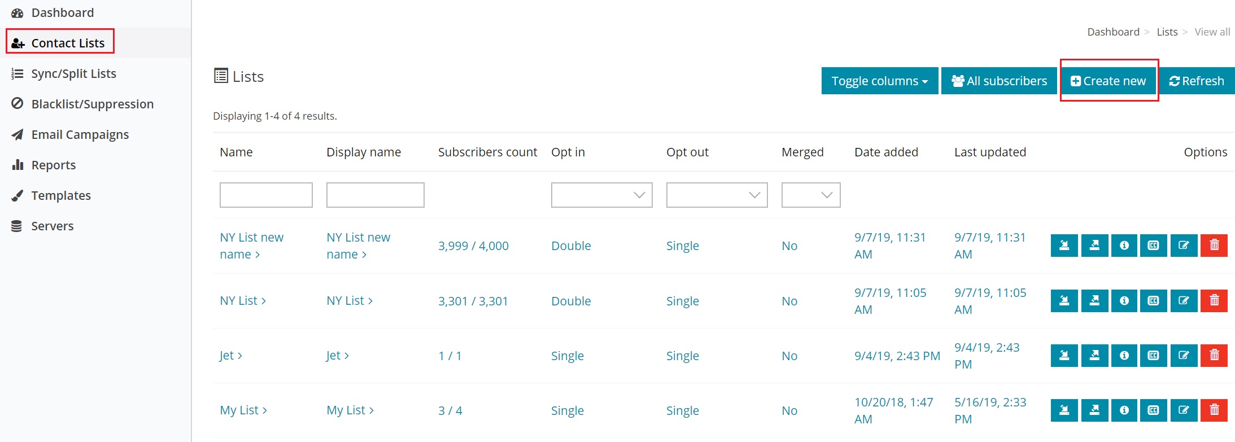Image resolution: width=1235 pixels, height=442 pixels.
Task: Open the Merged filter dropdown
Action: [x=810, y=195]
